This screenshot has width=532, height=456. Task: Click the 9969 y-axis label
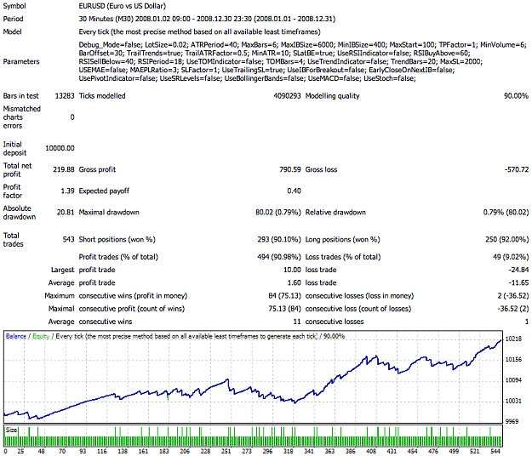pyautogui.click(x=512, y=421)
